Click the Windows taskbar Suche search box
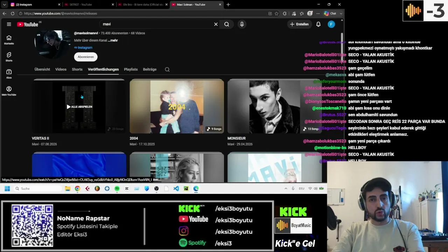The width and height of the screenshot is (448, 252). (x=38, y=189)
